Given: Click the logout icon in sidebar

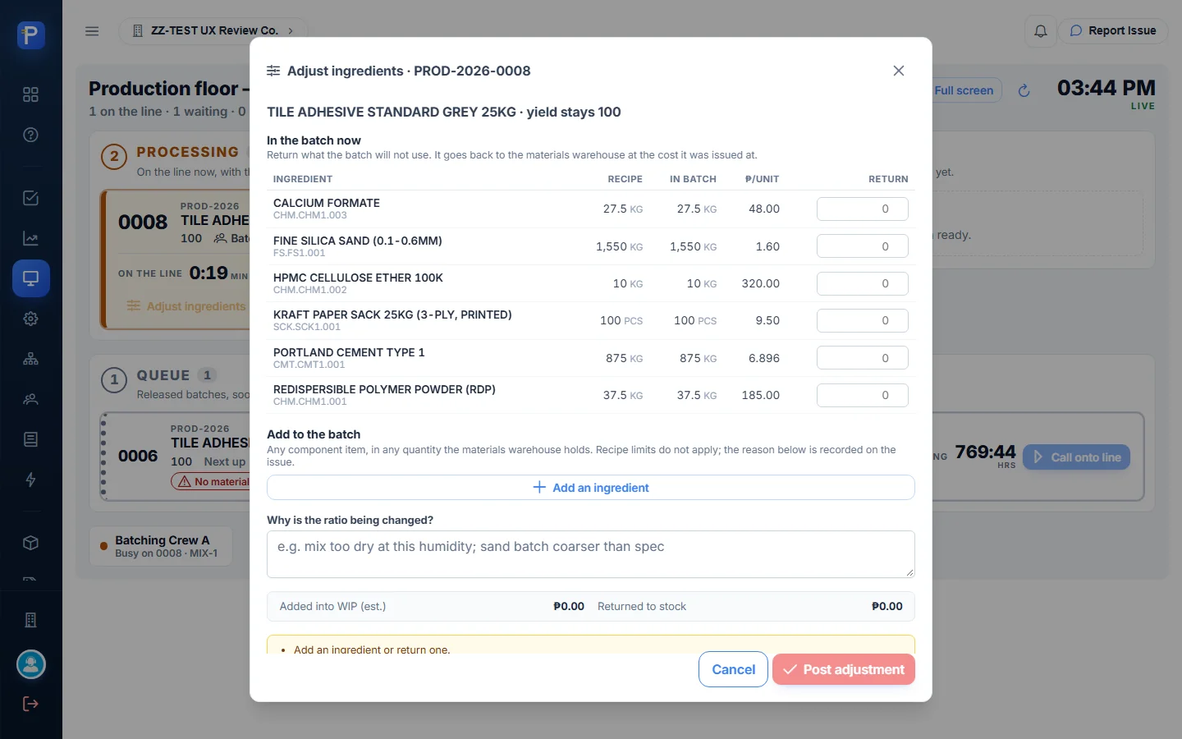Looking at the screenshot, I should click(30, 704).
